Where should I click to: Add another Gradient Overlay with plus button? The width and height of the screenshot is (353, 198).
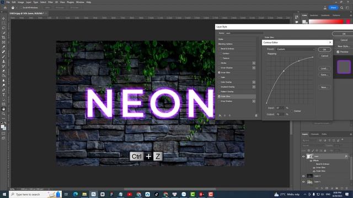pos(254,87)
